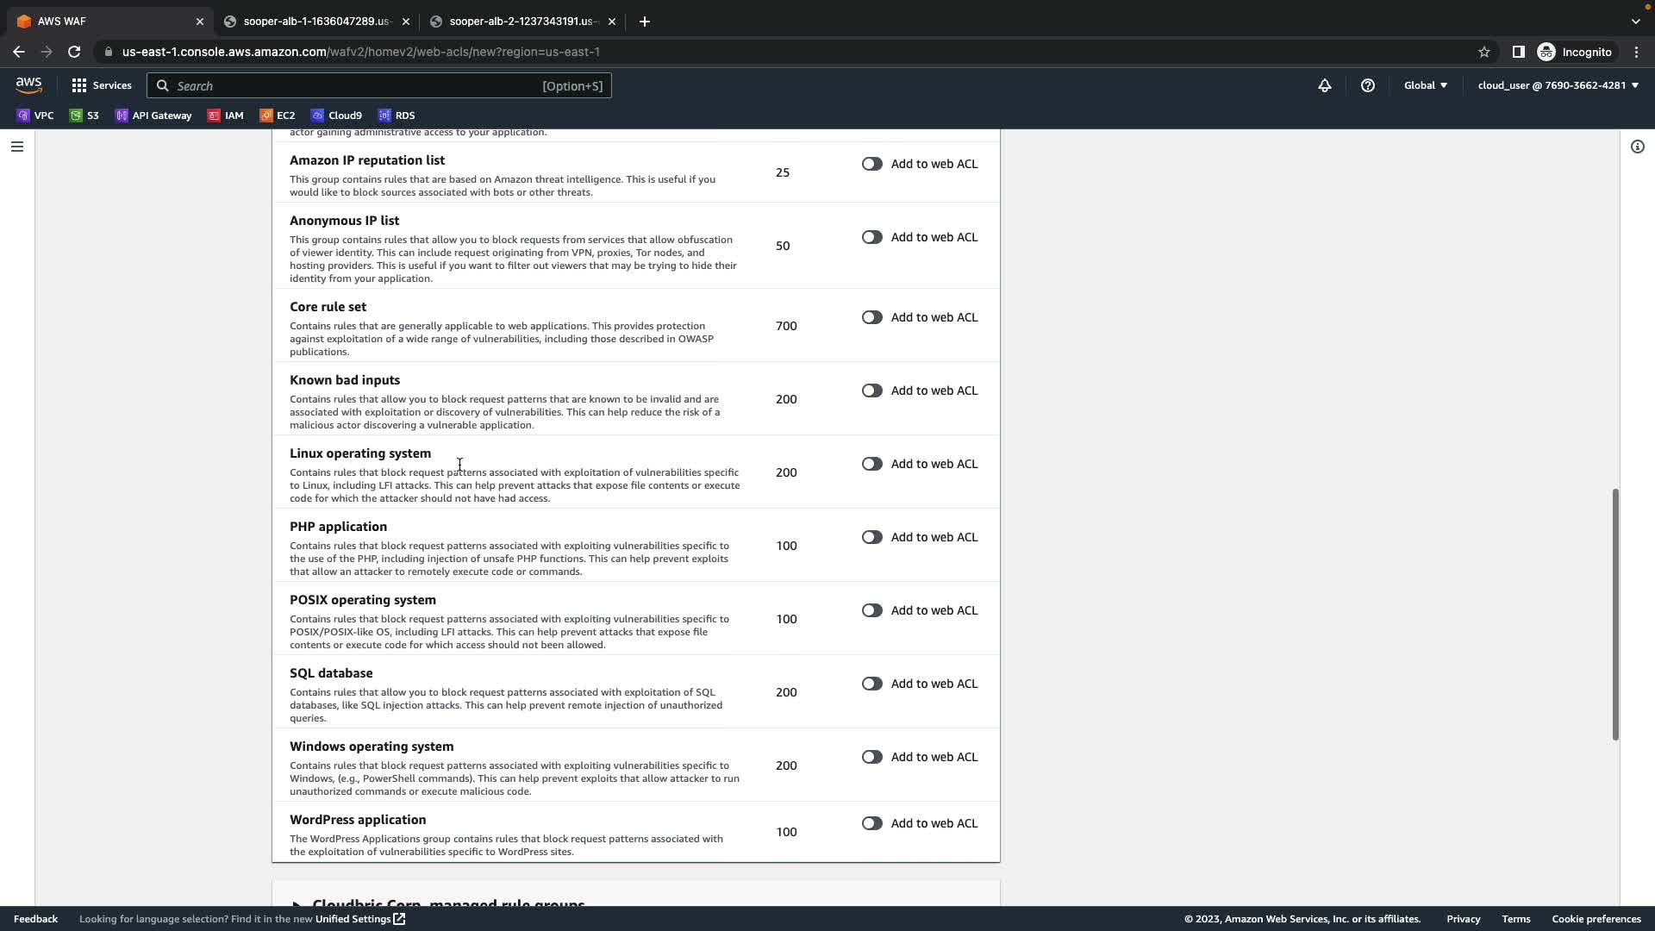The image size is (1655, 931).
Task: Bookmark page with the star icon
Action: click(x=1483, y=52)
